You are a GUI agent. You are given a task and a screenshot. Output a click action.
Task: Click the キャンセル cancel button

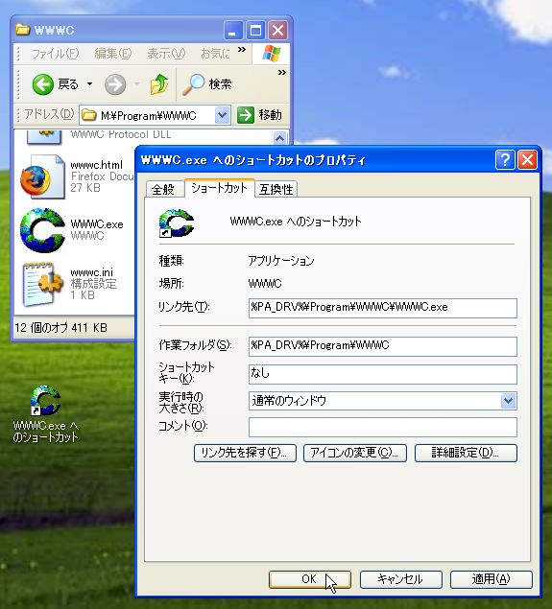click(x=400, y=579)
